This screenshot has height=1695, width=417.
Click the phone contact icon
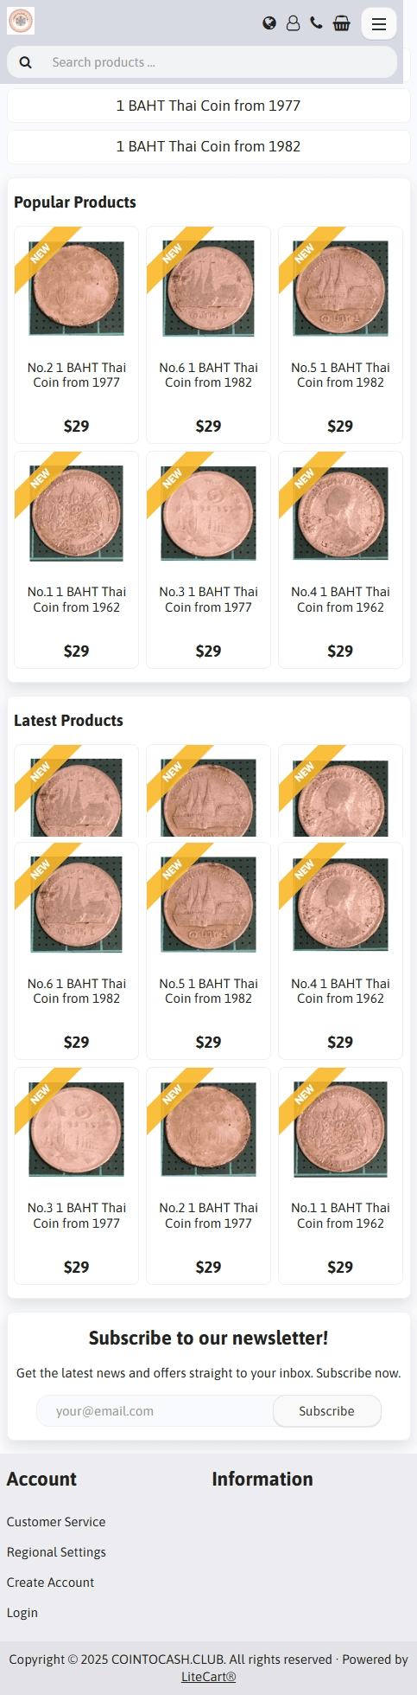316,23
